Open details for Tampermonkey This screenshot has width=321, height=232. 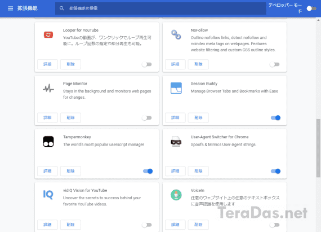tap(47, 171)
